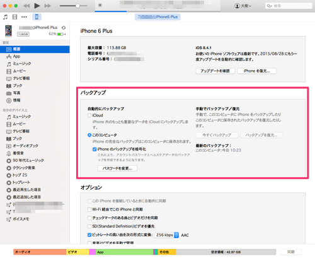The width and height of the screenshot is (315, 259).
Task: Select ブック under settings
Action: point(35,86)
